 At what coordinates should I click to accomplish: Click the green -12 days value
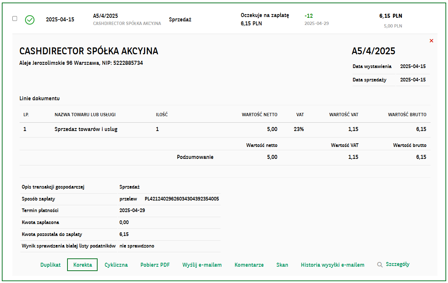pos(309,16)
